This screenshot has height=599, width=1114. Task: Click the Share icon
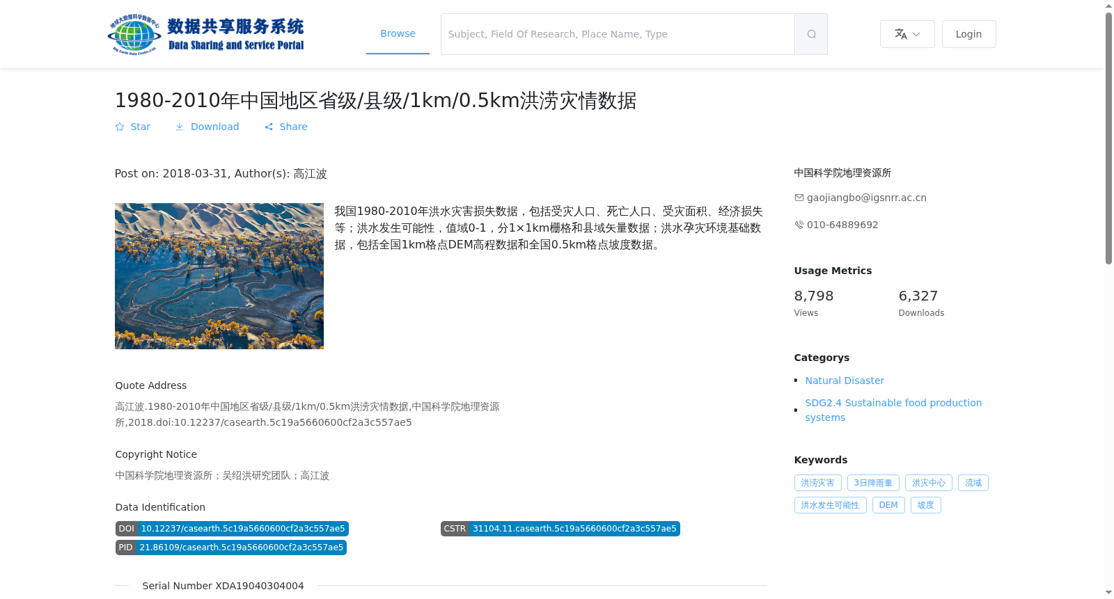[x=269, y=127]
